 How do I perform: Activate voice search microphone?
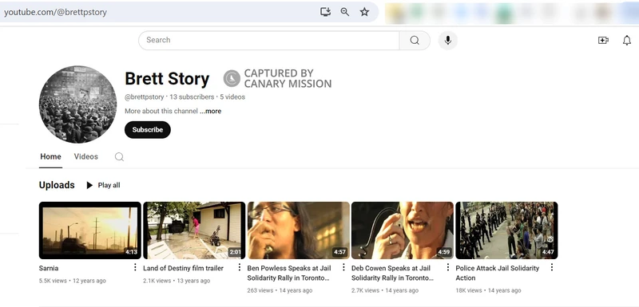coord(447,40)
